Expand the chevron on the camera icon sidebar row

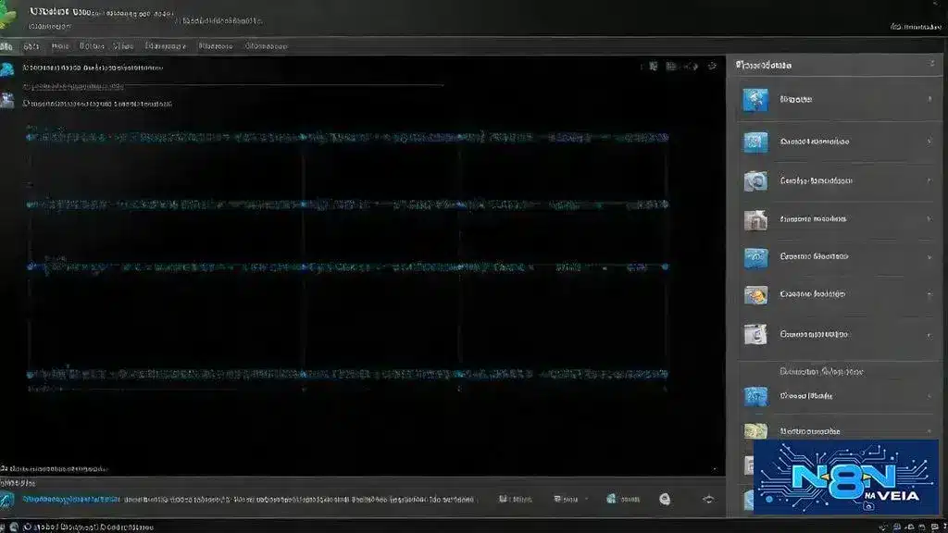point(929,181)
